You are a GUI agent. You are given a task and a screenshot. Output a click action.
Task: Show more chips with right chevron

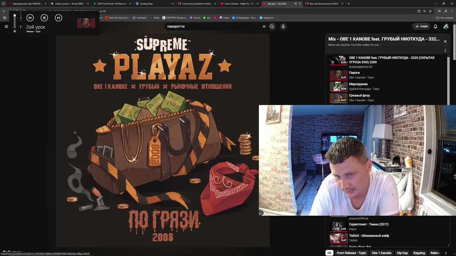[446, 253]
